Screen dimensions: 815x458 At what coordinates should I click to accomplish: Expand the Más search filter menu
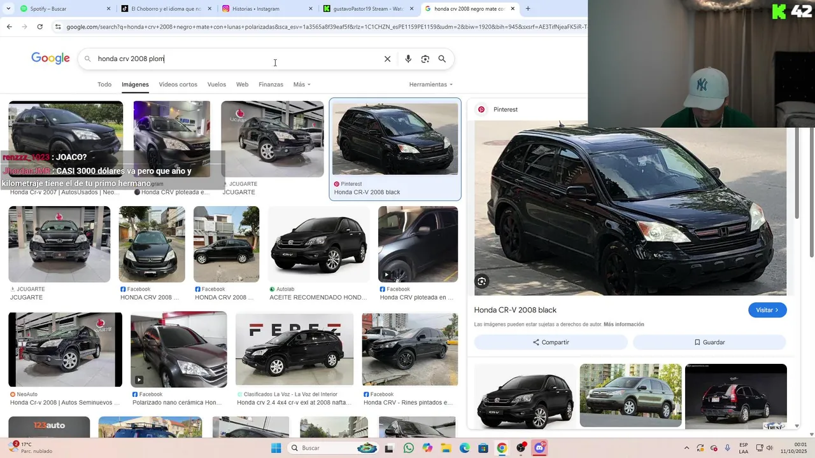coord(302,84)
